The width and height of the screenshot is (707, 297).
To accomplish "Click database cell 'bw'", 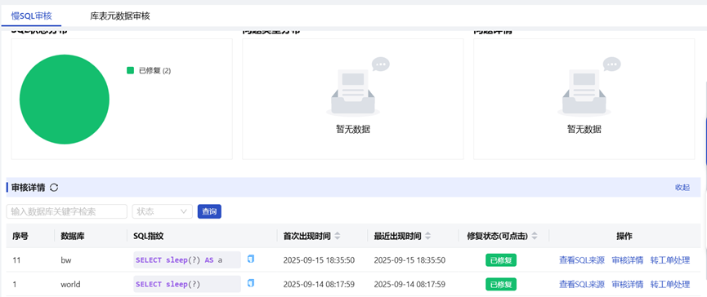I will click(x=66, y=260).
